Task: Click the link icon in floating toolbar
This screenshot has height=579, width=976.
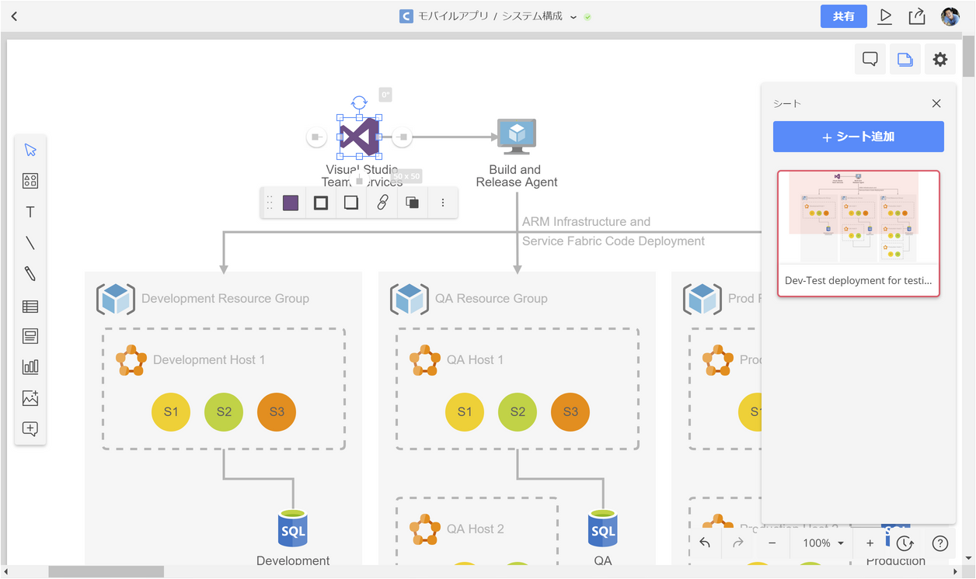Action: pos(382,203)
